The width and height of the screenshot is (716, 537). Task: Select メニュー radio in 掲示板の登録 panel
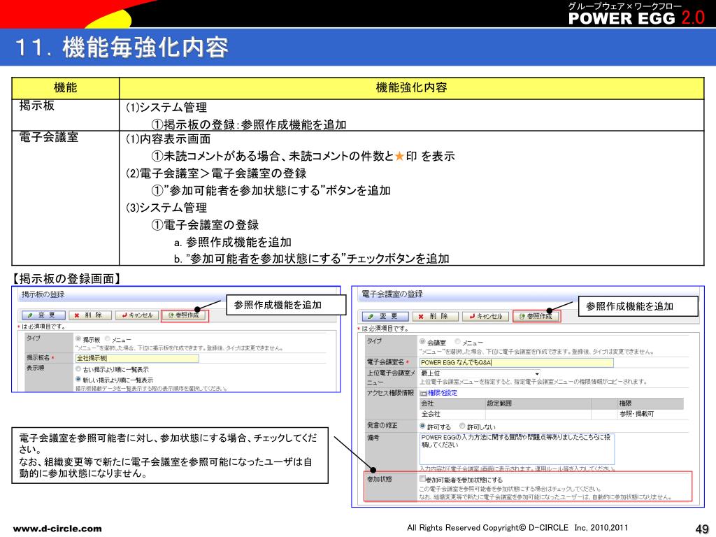107,339
